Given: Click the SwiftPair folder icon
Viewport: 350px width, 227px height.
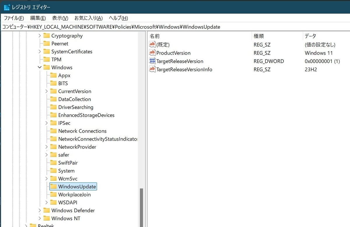Looking at the screenshot, I should point(53,163).
